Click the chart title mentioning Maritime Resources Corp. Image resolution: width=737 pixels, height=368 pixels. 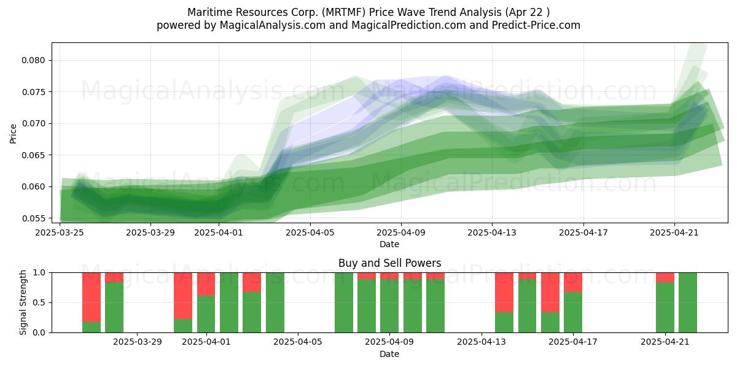(368, 12)
